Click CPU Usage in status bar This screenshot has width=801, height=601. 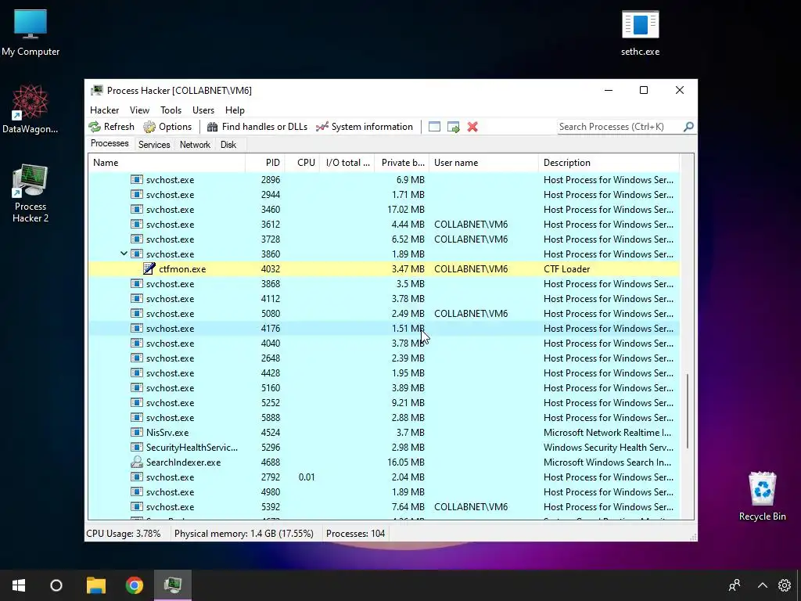tap(123, 534)
